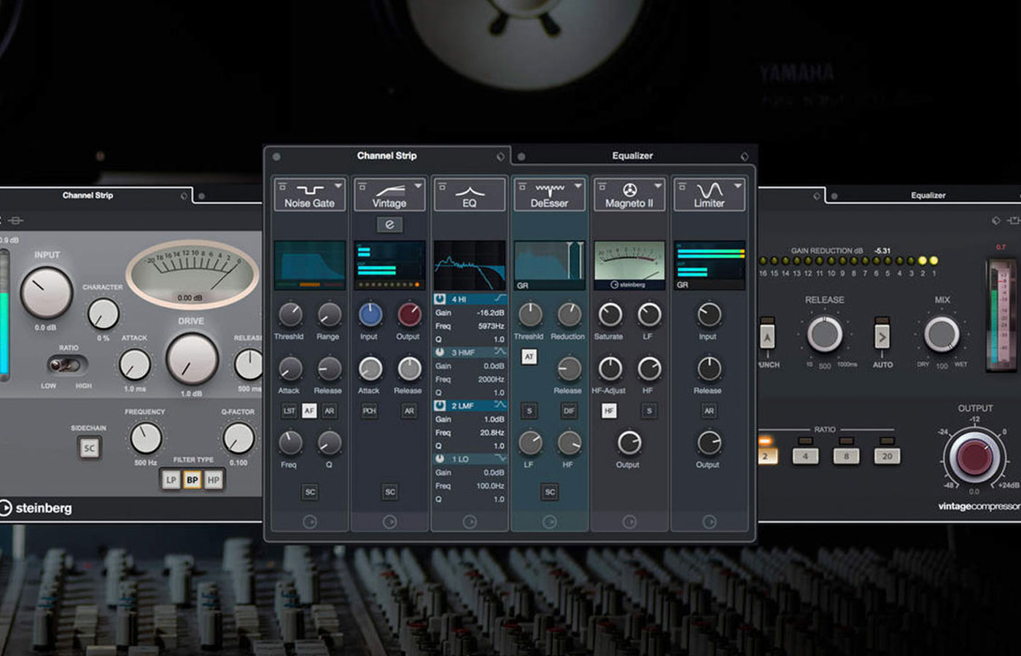Click the bypass arrow under the DeEsser module
This screenshot has height=656, width=1021.
[549, 522]
